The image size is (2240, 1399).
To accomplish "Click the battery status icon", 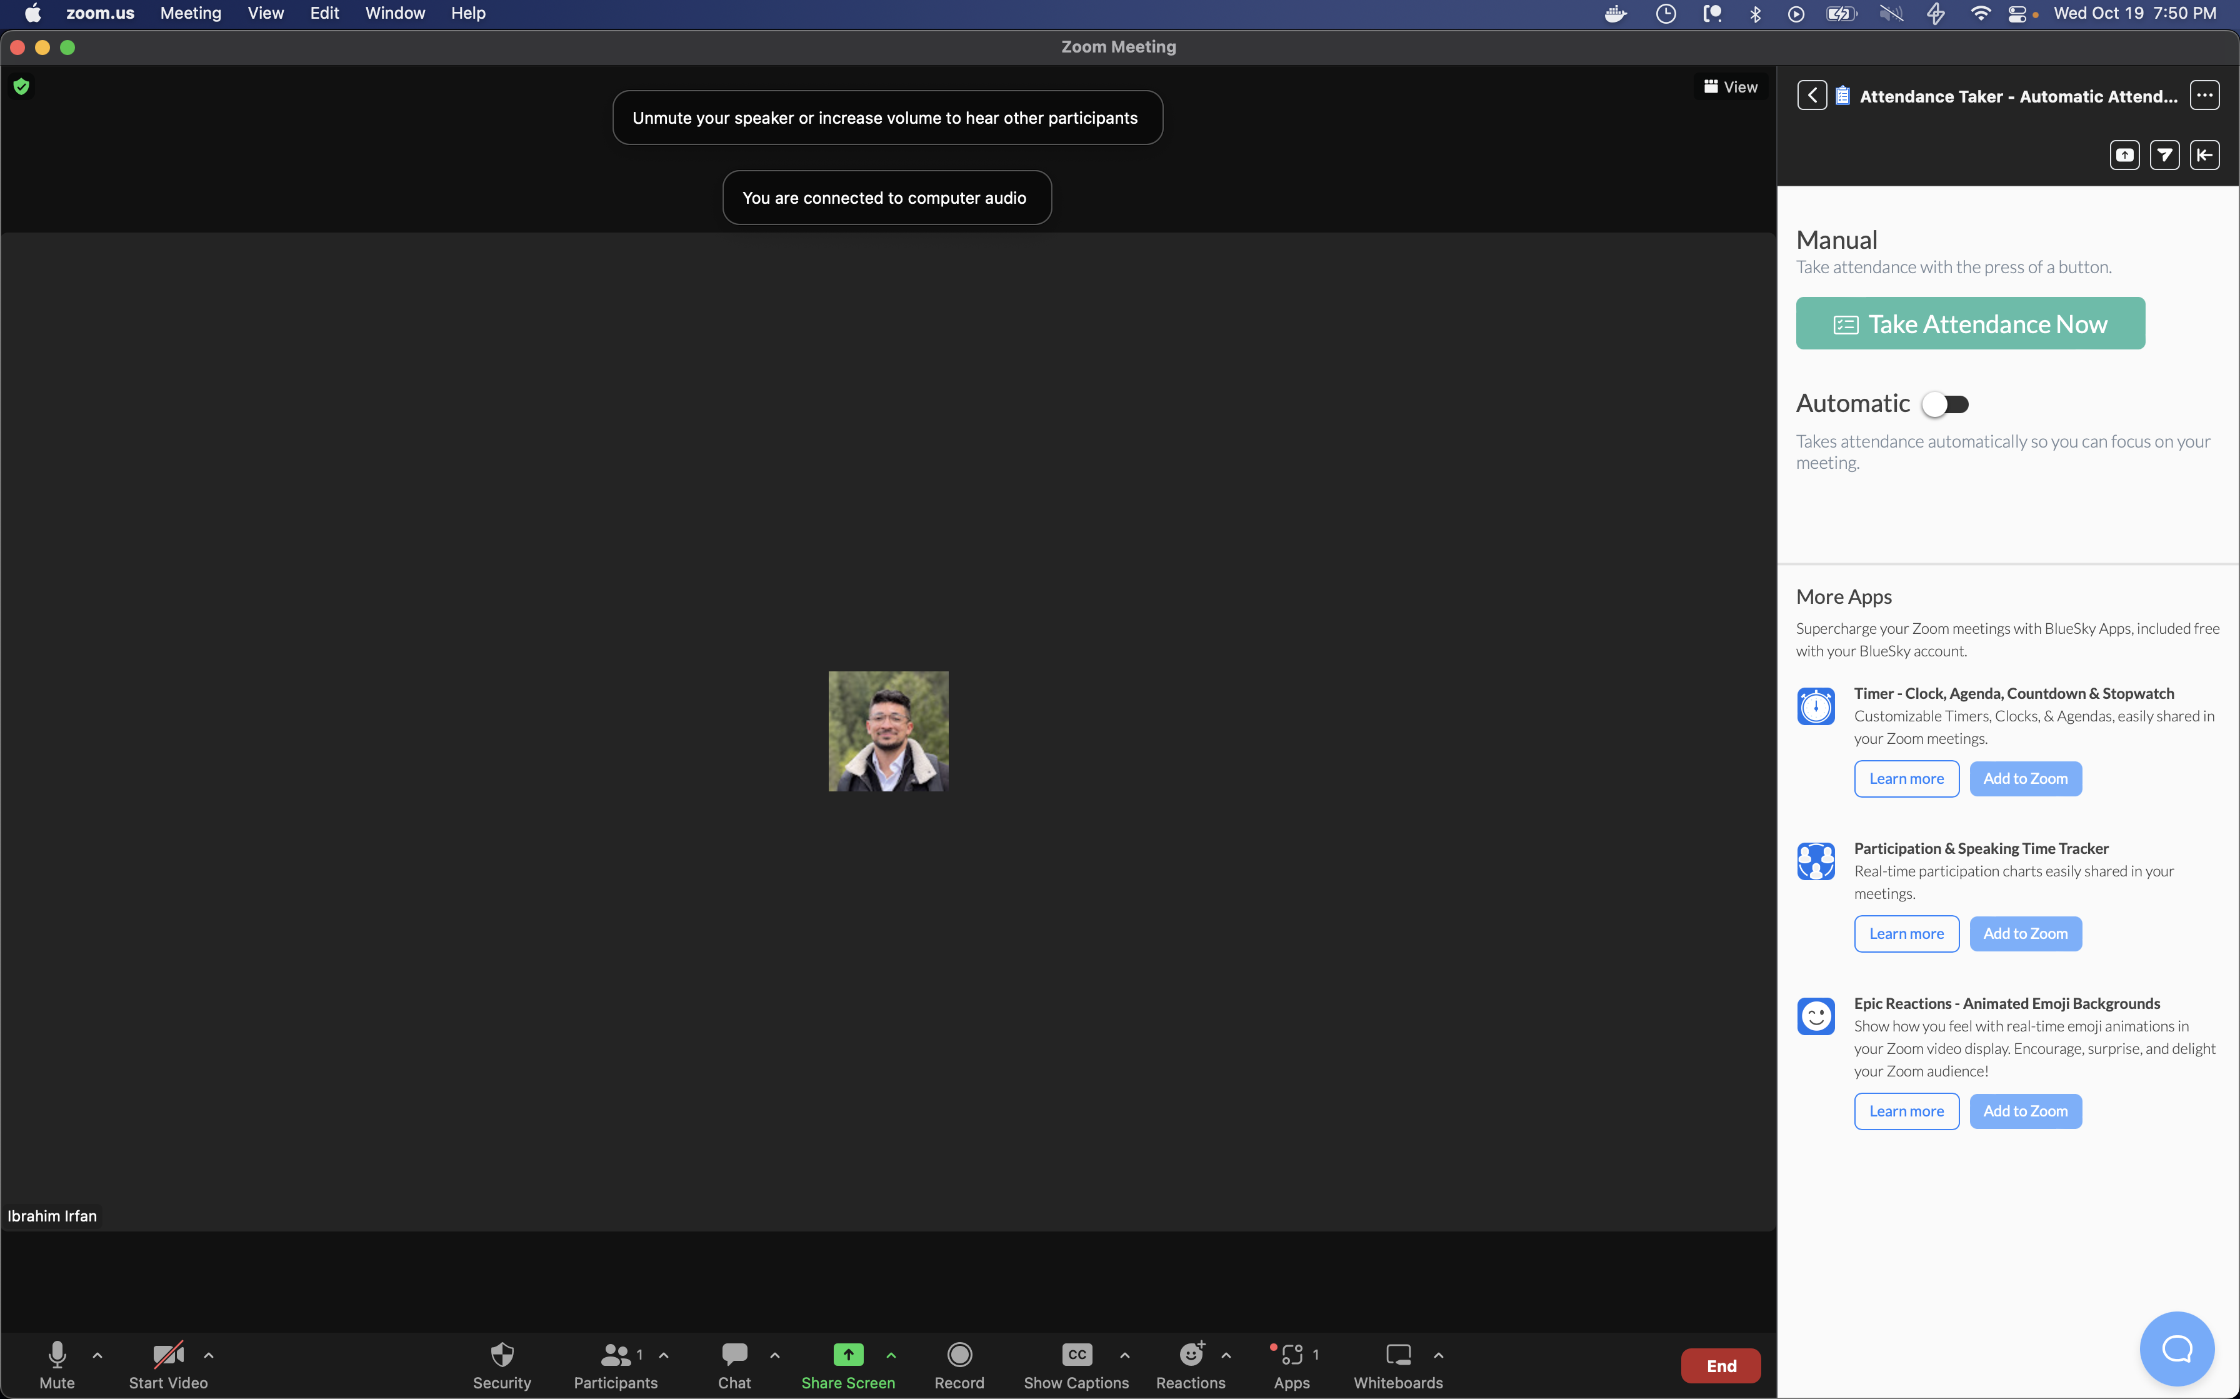I will [x=1841, y=13].
